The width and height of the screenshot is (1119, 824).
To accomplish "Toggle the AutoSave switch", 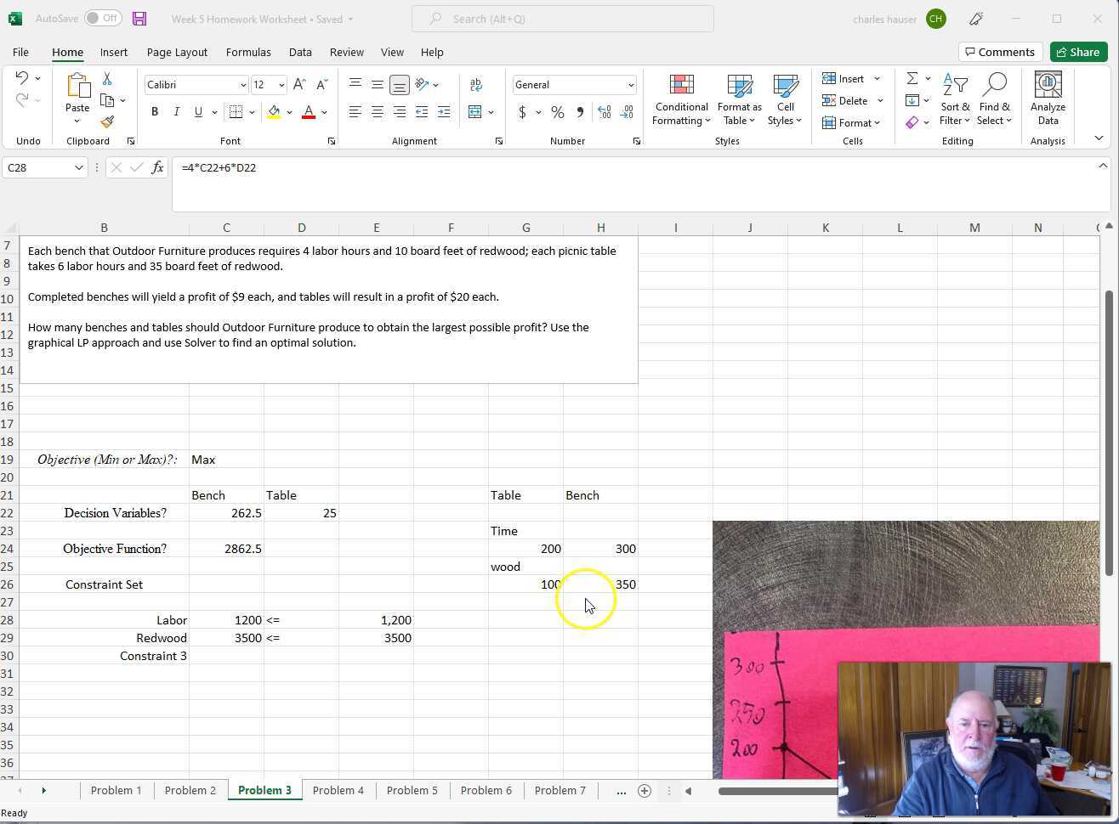I will pos(103,19).
